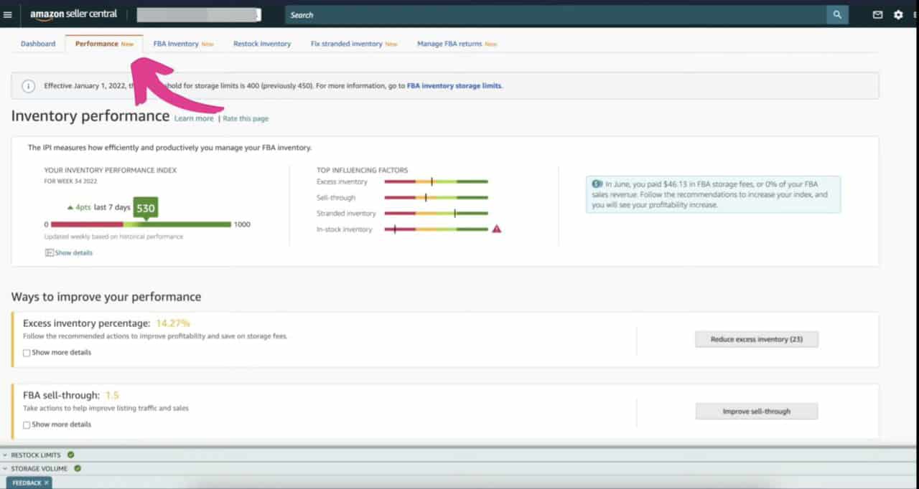Click the 1.5 FBA sell-through value
The height and width of the screenshot is (489, 919).
112,395
